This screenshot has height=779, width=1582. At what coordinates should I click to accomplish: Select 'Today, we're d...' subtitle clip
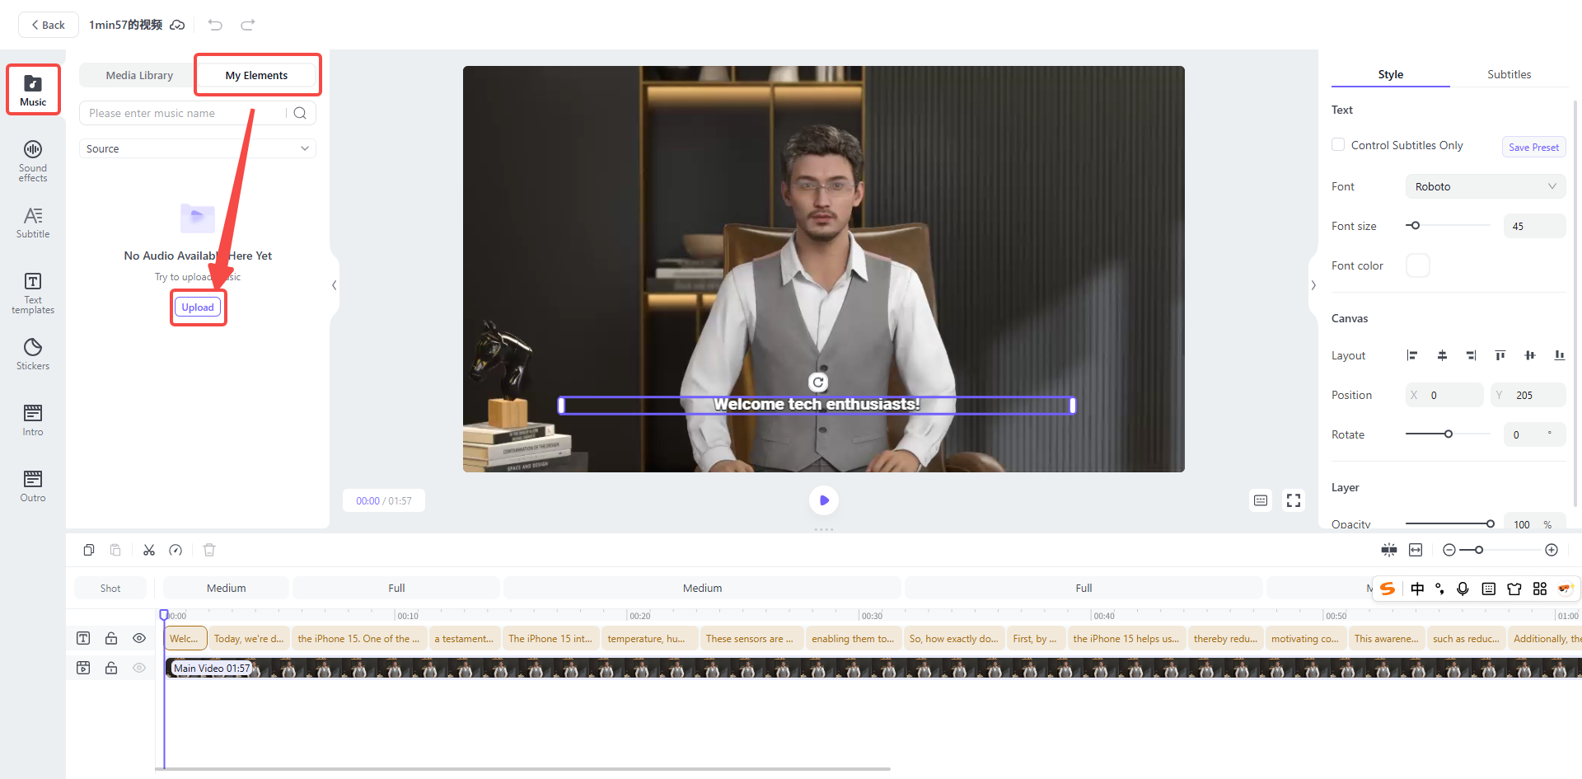(249, 638)
